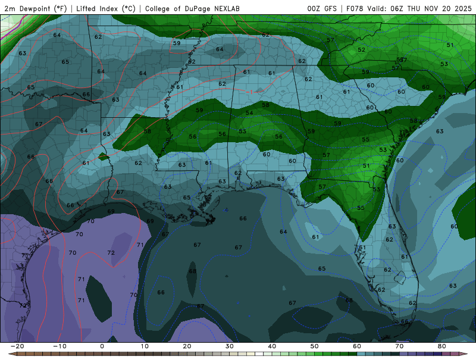Image resolution: width=476 pixels, height=357 pixels.
Task: Click the "40" label on the color scale
Action: [x=272, y=346]
